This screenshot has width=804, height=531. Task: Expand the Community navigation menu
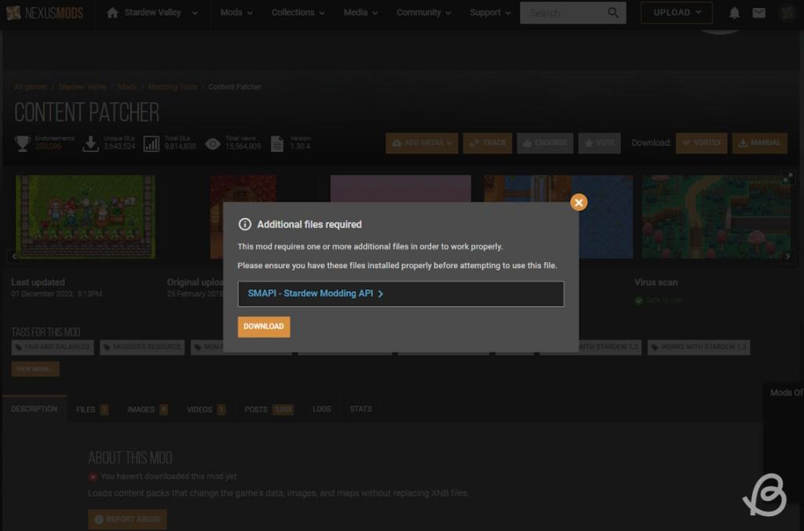coord(423,13)
